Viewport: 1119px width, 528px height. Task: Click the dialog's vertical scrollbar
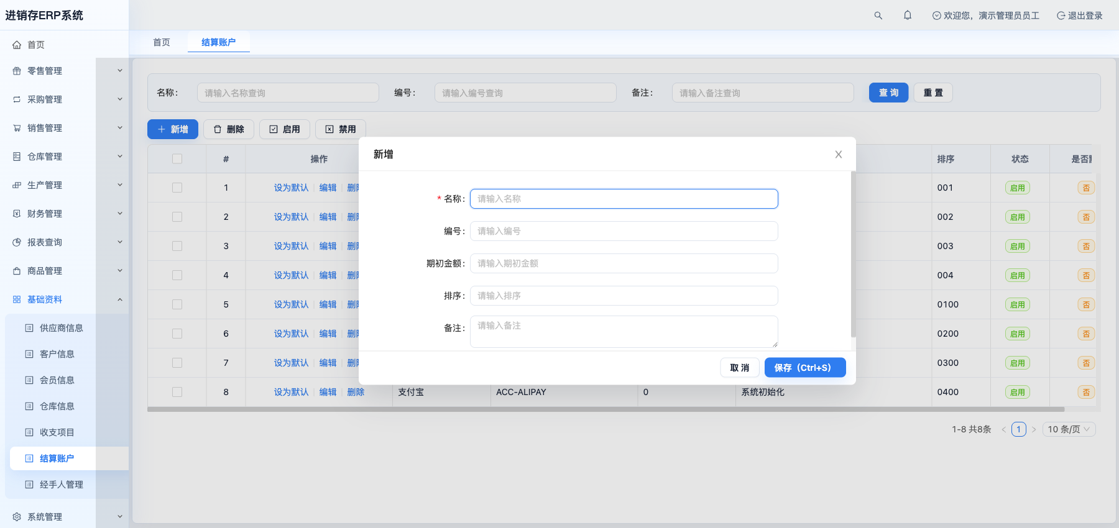854,255
